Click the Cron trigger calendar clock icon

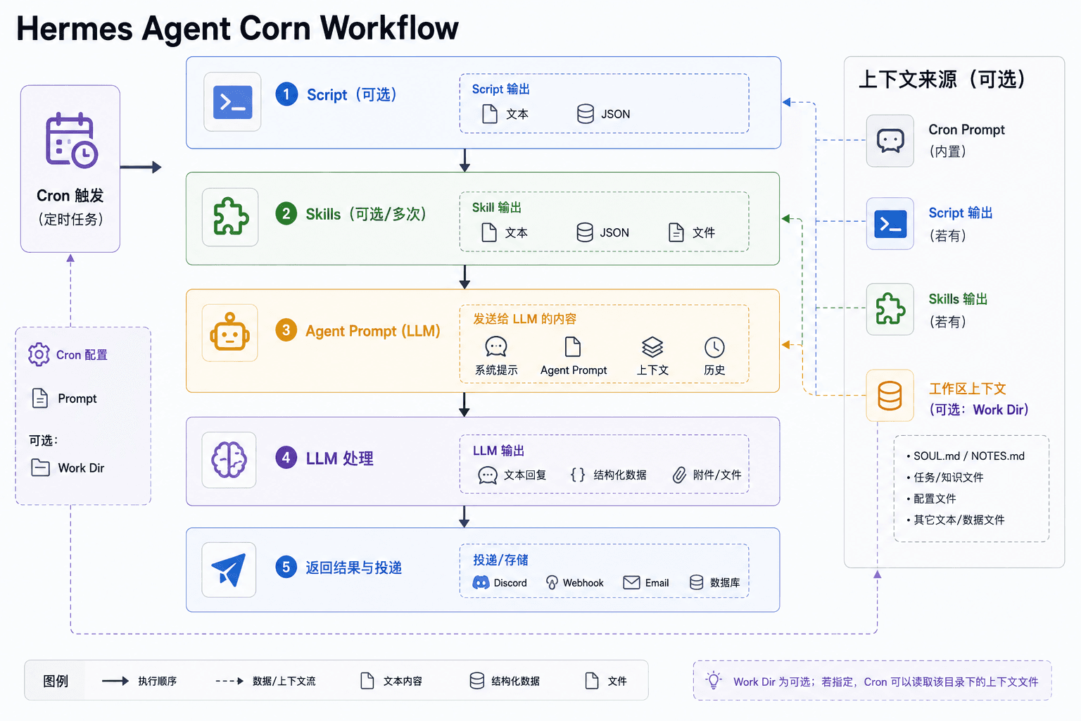[71, 140]
